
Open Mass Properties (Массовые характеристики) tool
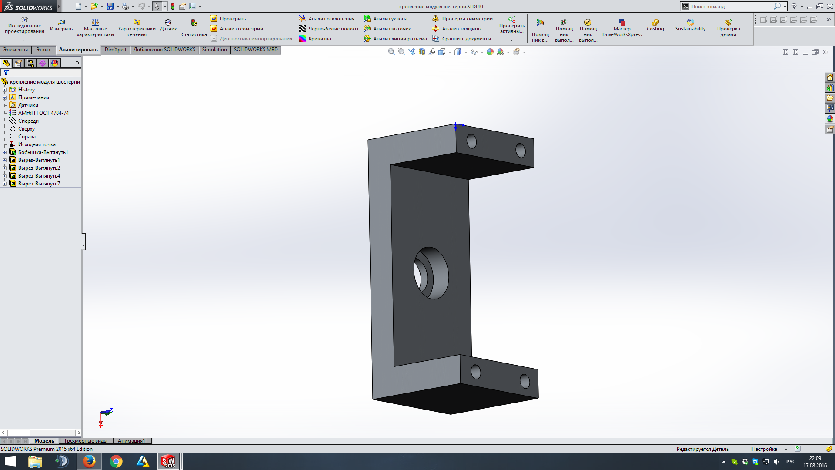95,22
